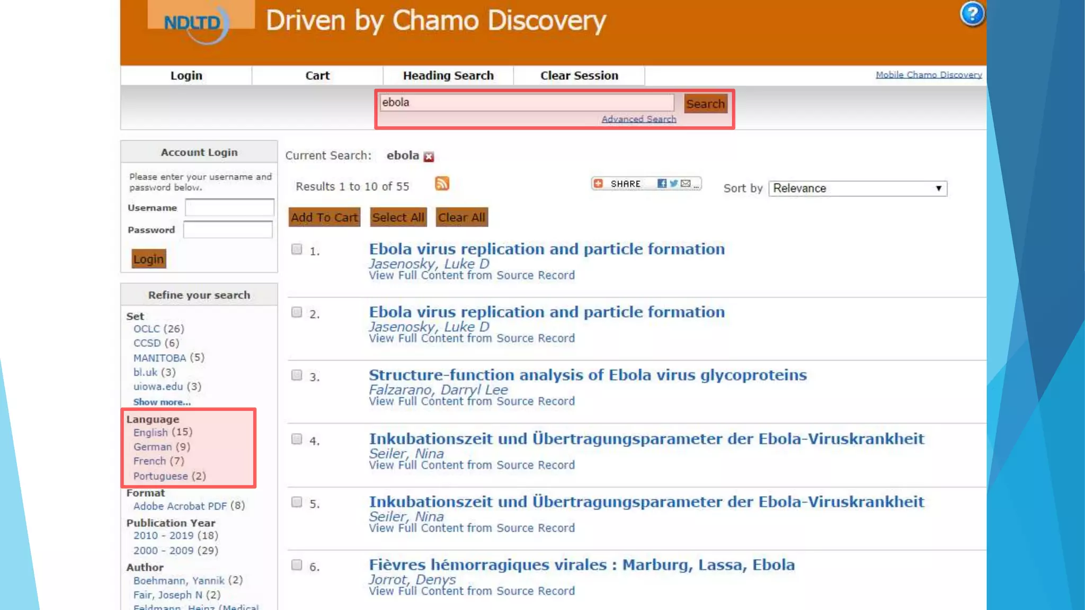Viewport: 1085px width, 610px height.
Task: Share results via Facebook icon
Action: (x=662, y=184)
